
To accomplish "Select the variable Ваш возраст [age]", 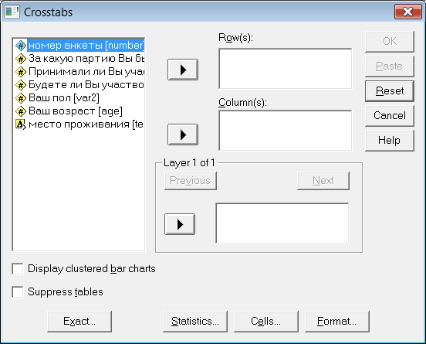I will click(76, 111).
